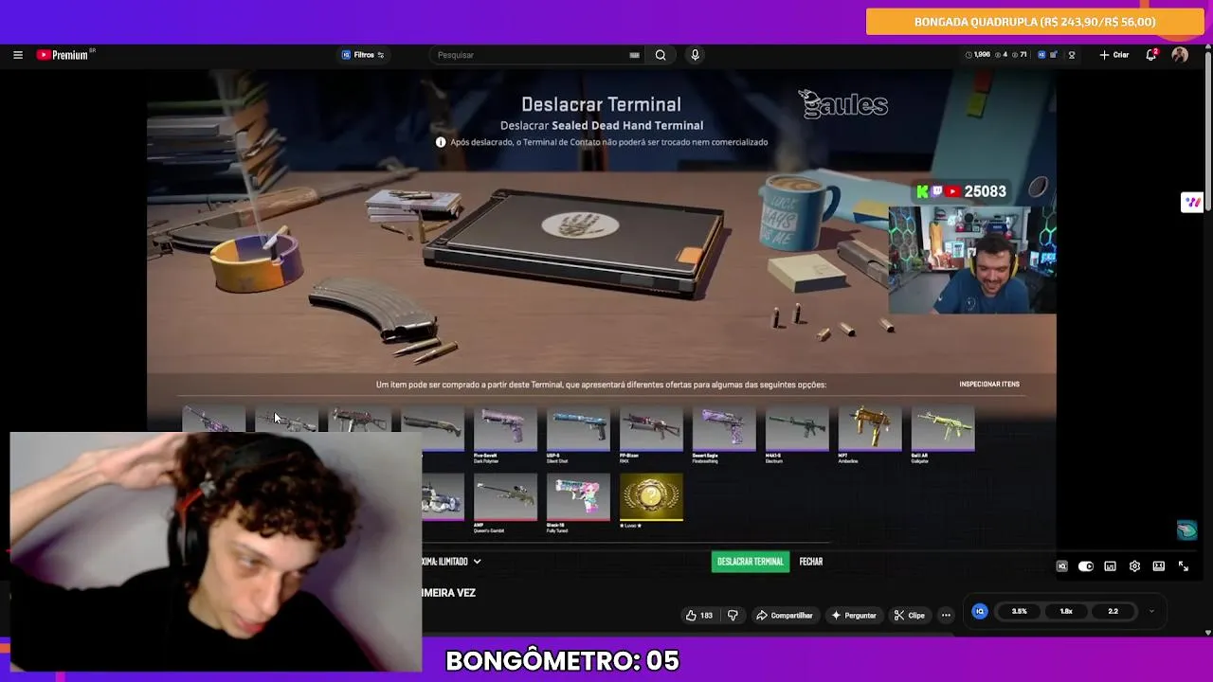Click the Perguntar ask button
Viewport: 1213px width, 682px height.
coord(854,616)
